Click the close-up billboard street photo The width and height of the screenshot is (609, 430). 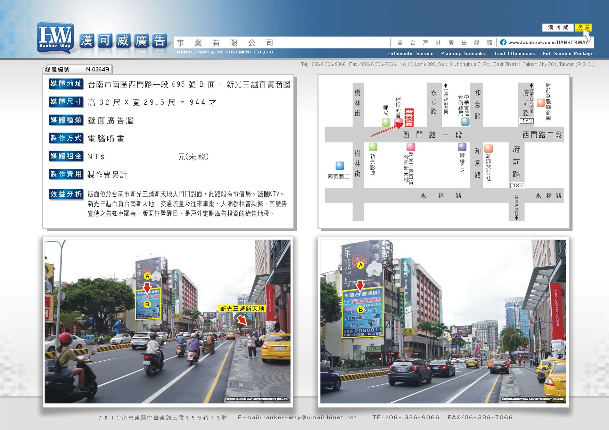443,322
